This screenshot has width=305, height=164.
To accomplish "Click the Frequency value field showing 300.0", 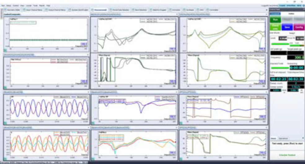I will pyautogui.click(x=295, y=57).
